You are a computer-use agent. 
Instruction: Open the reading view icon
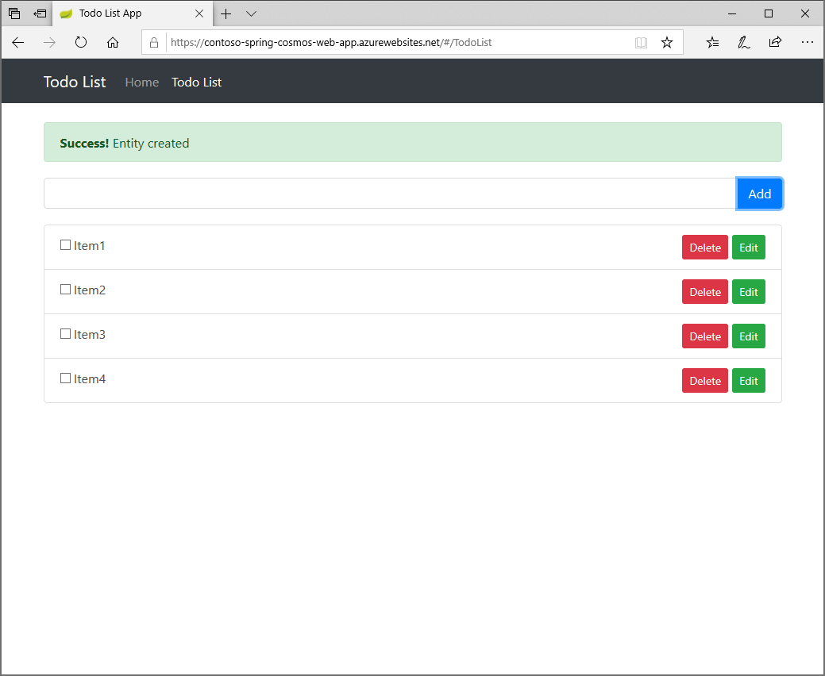[641, 42]
